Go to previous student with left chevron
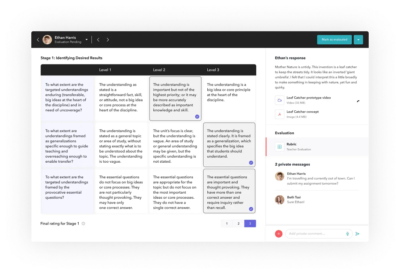This screenshot has width=400, height=273. [98, 40]
